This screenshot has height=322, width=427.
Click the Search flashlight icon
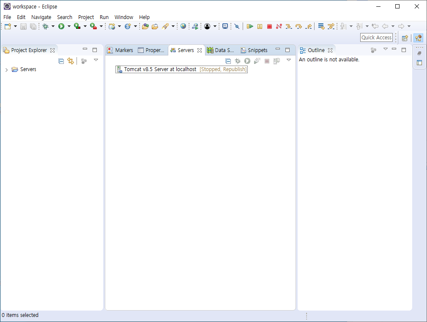(x=165, y=26)
